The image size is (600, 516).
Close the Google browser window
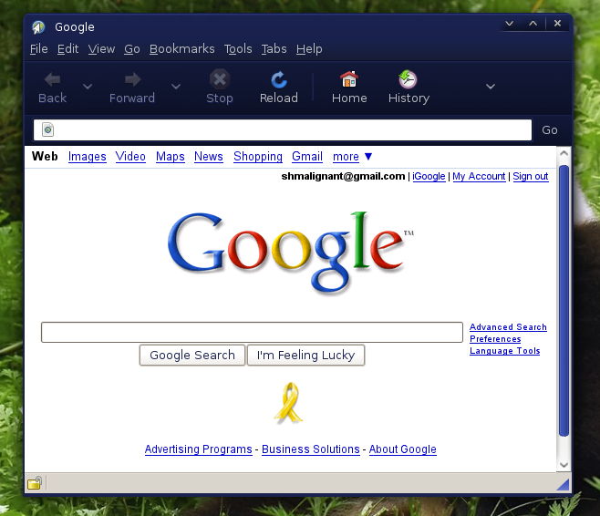[x=557, y=24]
